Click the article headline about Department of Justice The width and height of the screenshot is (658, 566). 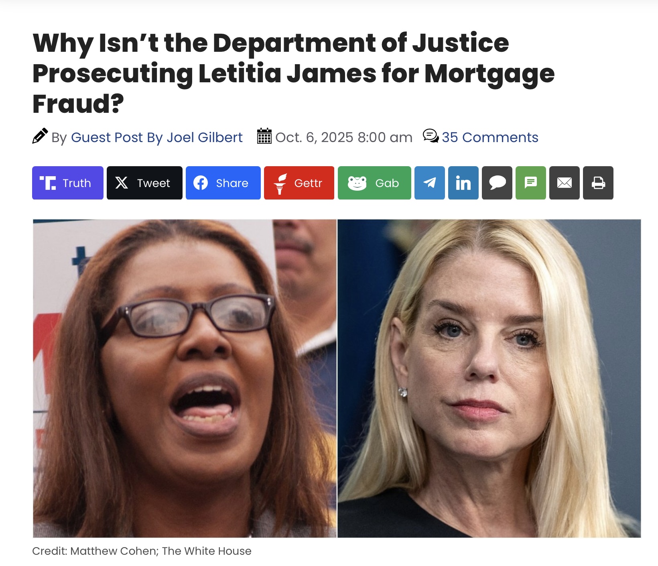[293, 73]
